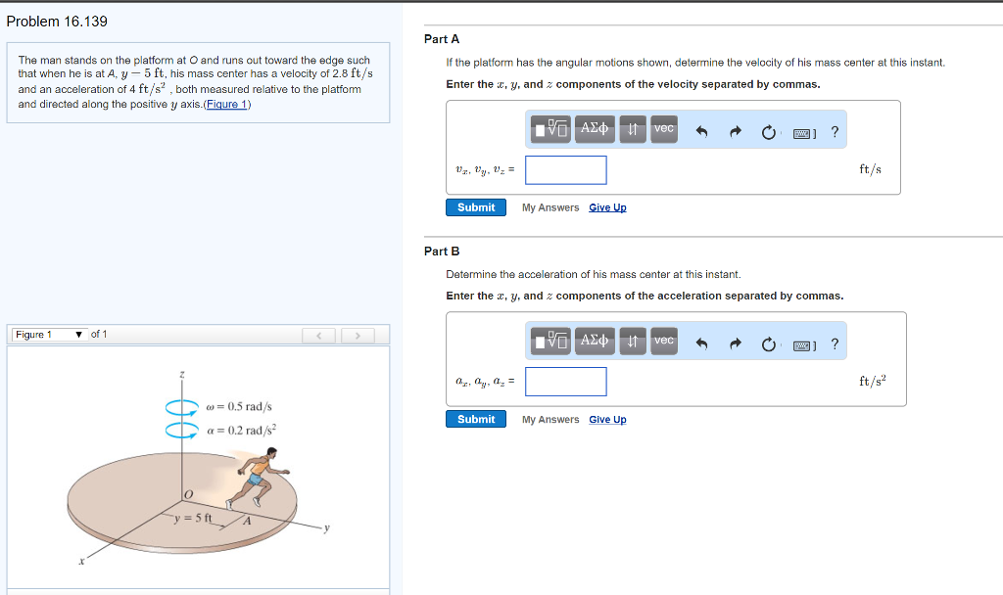This screenshot has height=595, width=1003.
Task: Open Part A Greek symbols palette
Action: click(x=595, y=129)
